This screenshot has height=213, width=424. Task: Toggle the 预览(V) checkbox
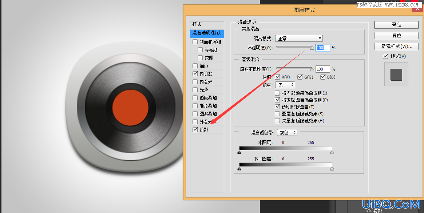pyautogui.click(x=385, y=56)
